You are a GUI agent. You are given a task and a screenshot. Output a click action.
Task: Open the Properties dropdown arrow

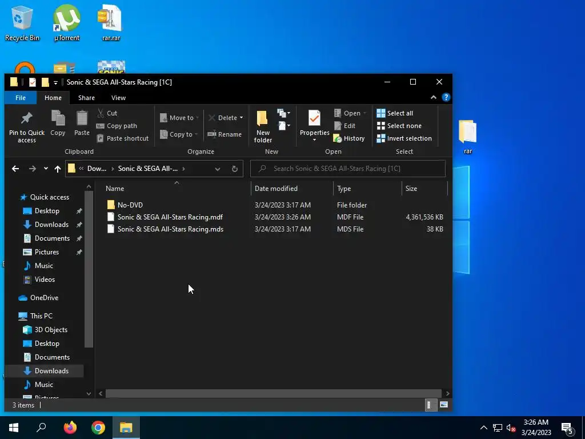[x=315, y=139]
